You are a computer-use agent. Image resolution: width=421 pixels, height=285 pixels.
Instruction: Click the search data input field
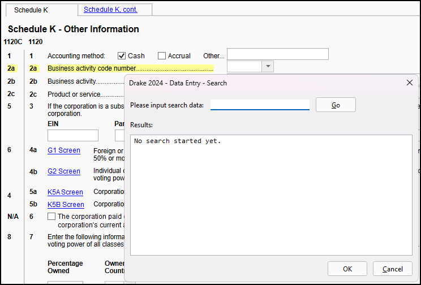pyautogui.click(x=260, y=105)
